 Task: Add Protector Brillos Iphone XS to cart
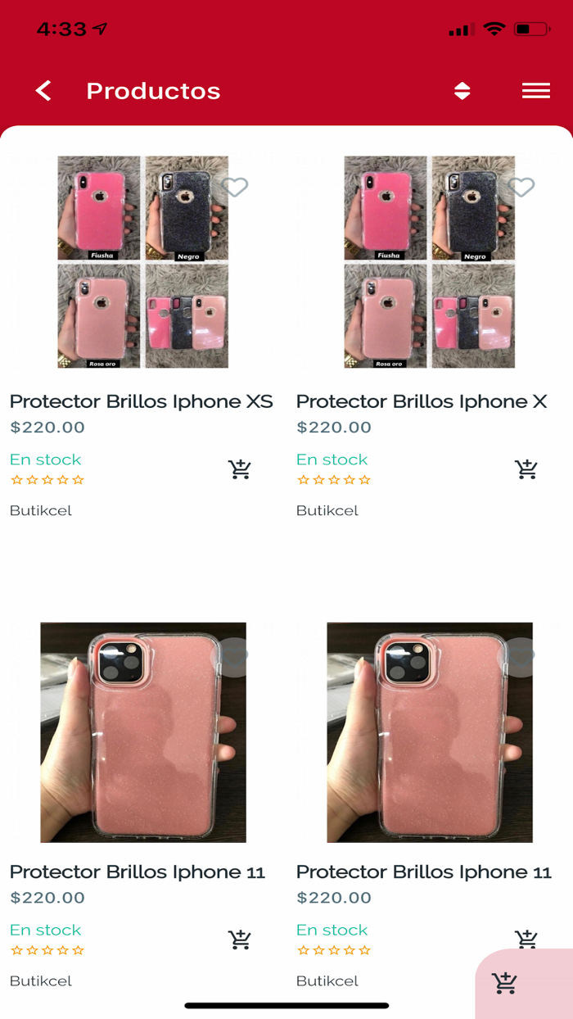pos(240,469)
